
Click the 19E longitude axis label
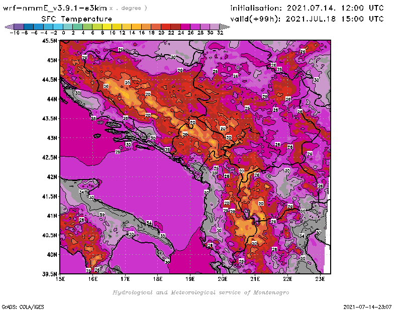[190, 279]
